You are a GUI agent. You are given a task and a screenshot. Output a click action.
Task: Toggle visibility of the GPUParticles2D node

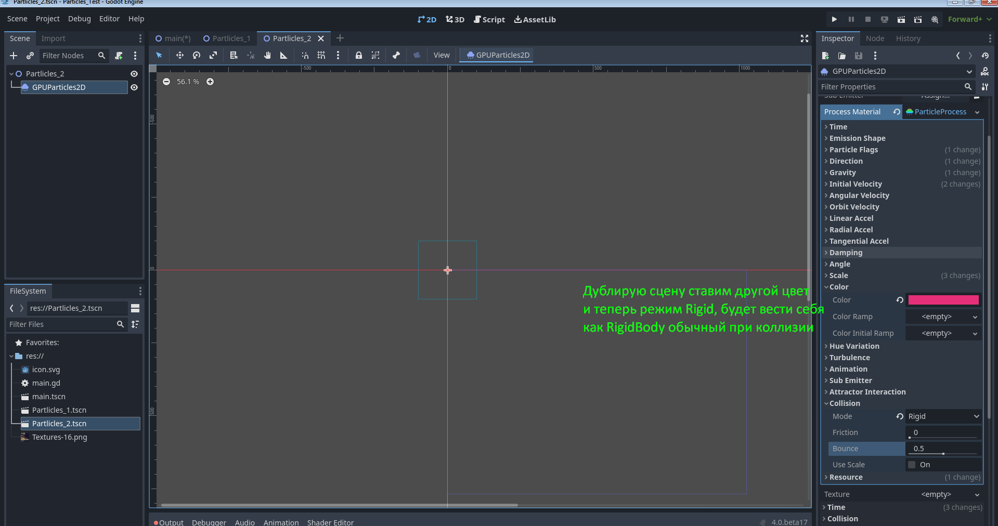click(134, 87)
